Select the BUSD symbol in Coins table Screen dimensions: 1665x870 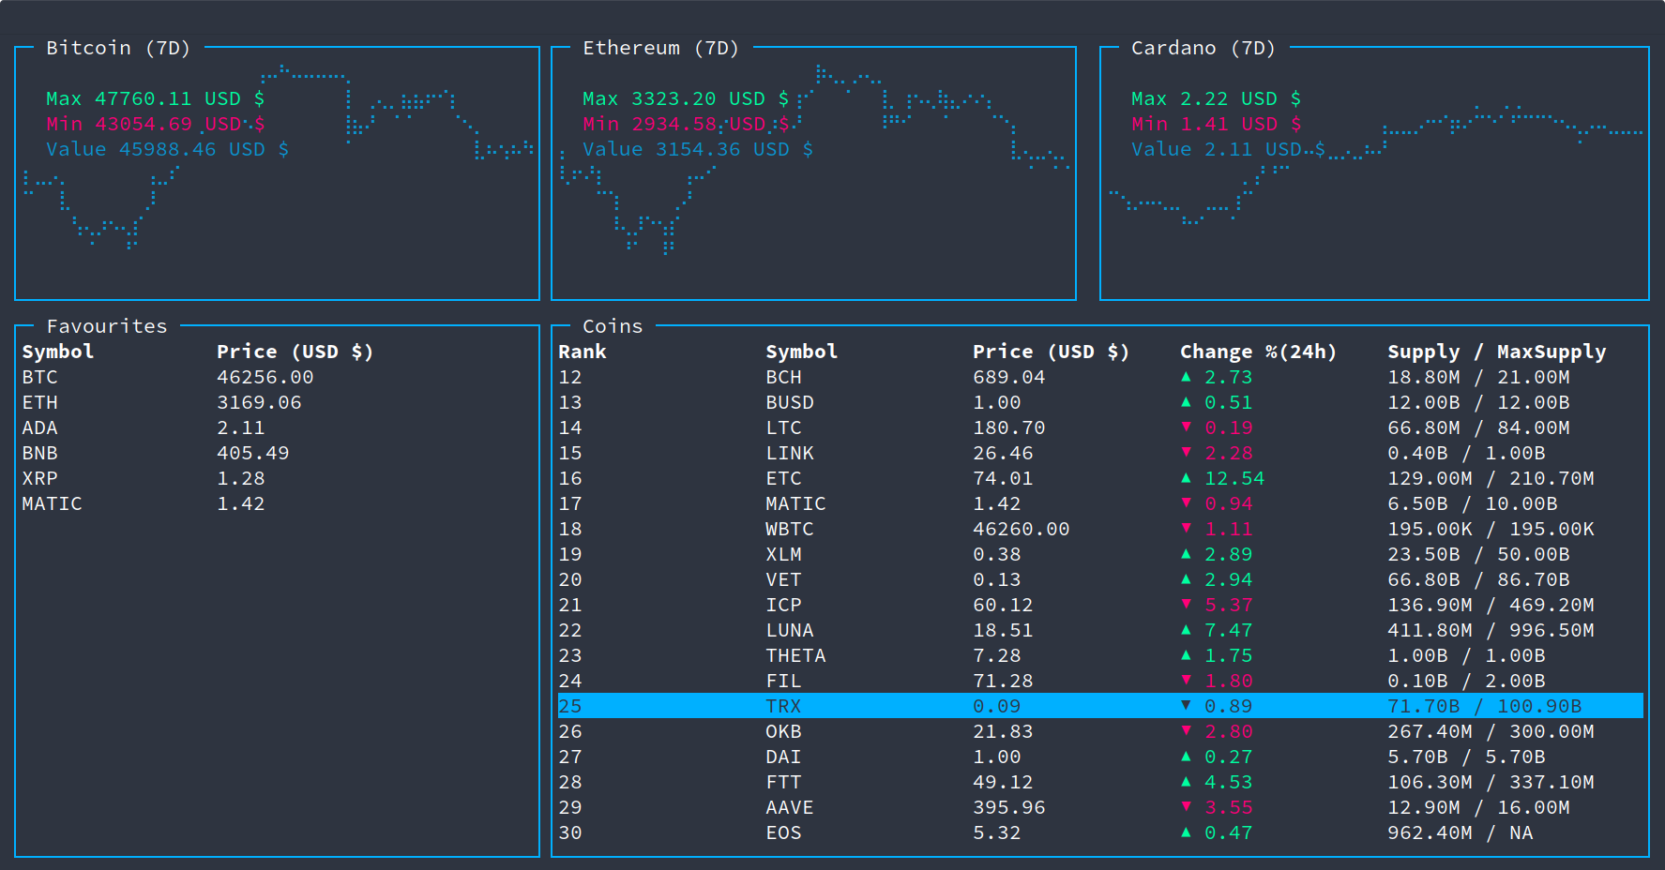click(x=790, y=402)
